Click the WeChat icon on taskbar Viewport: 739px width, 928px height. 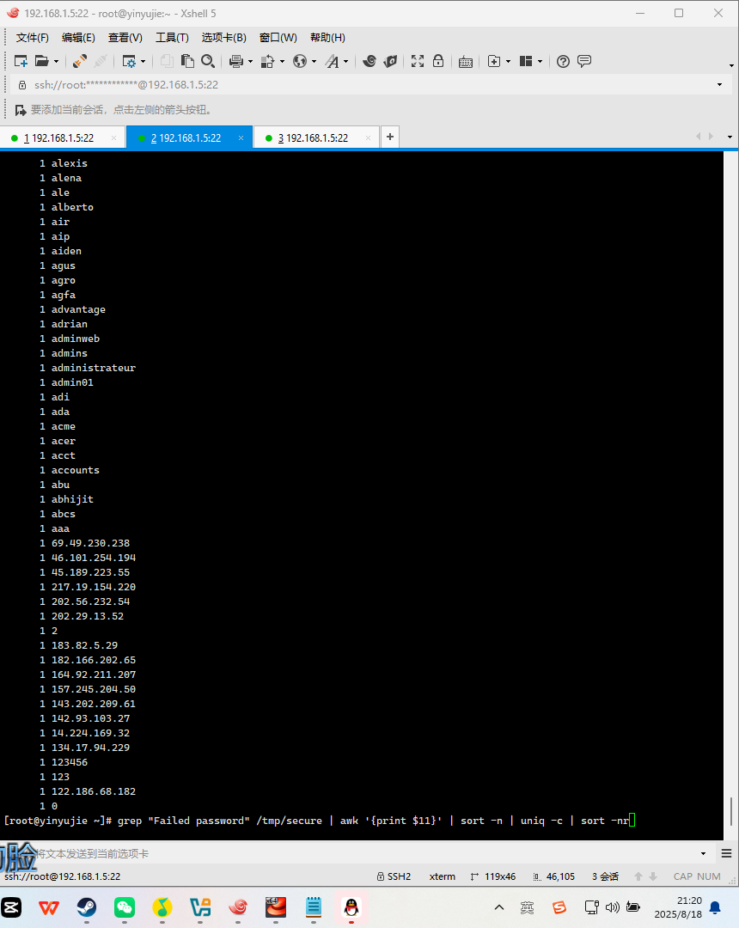[x=125, y=907]
